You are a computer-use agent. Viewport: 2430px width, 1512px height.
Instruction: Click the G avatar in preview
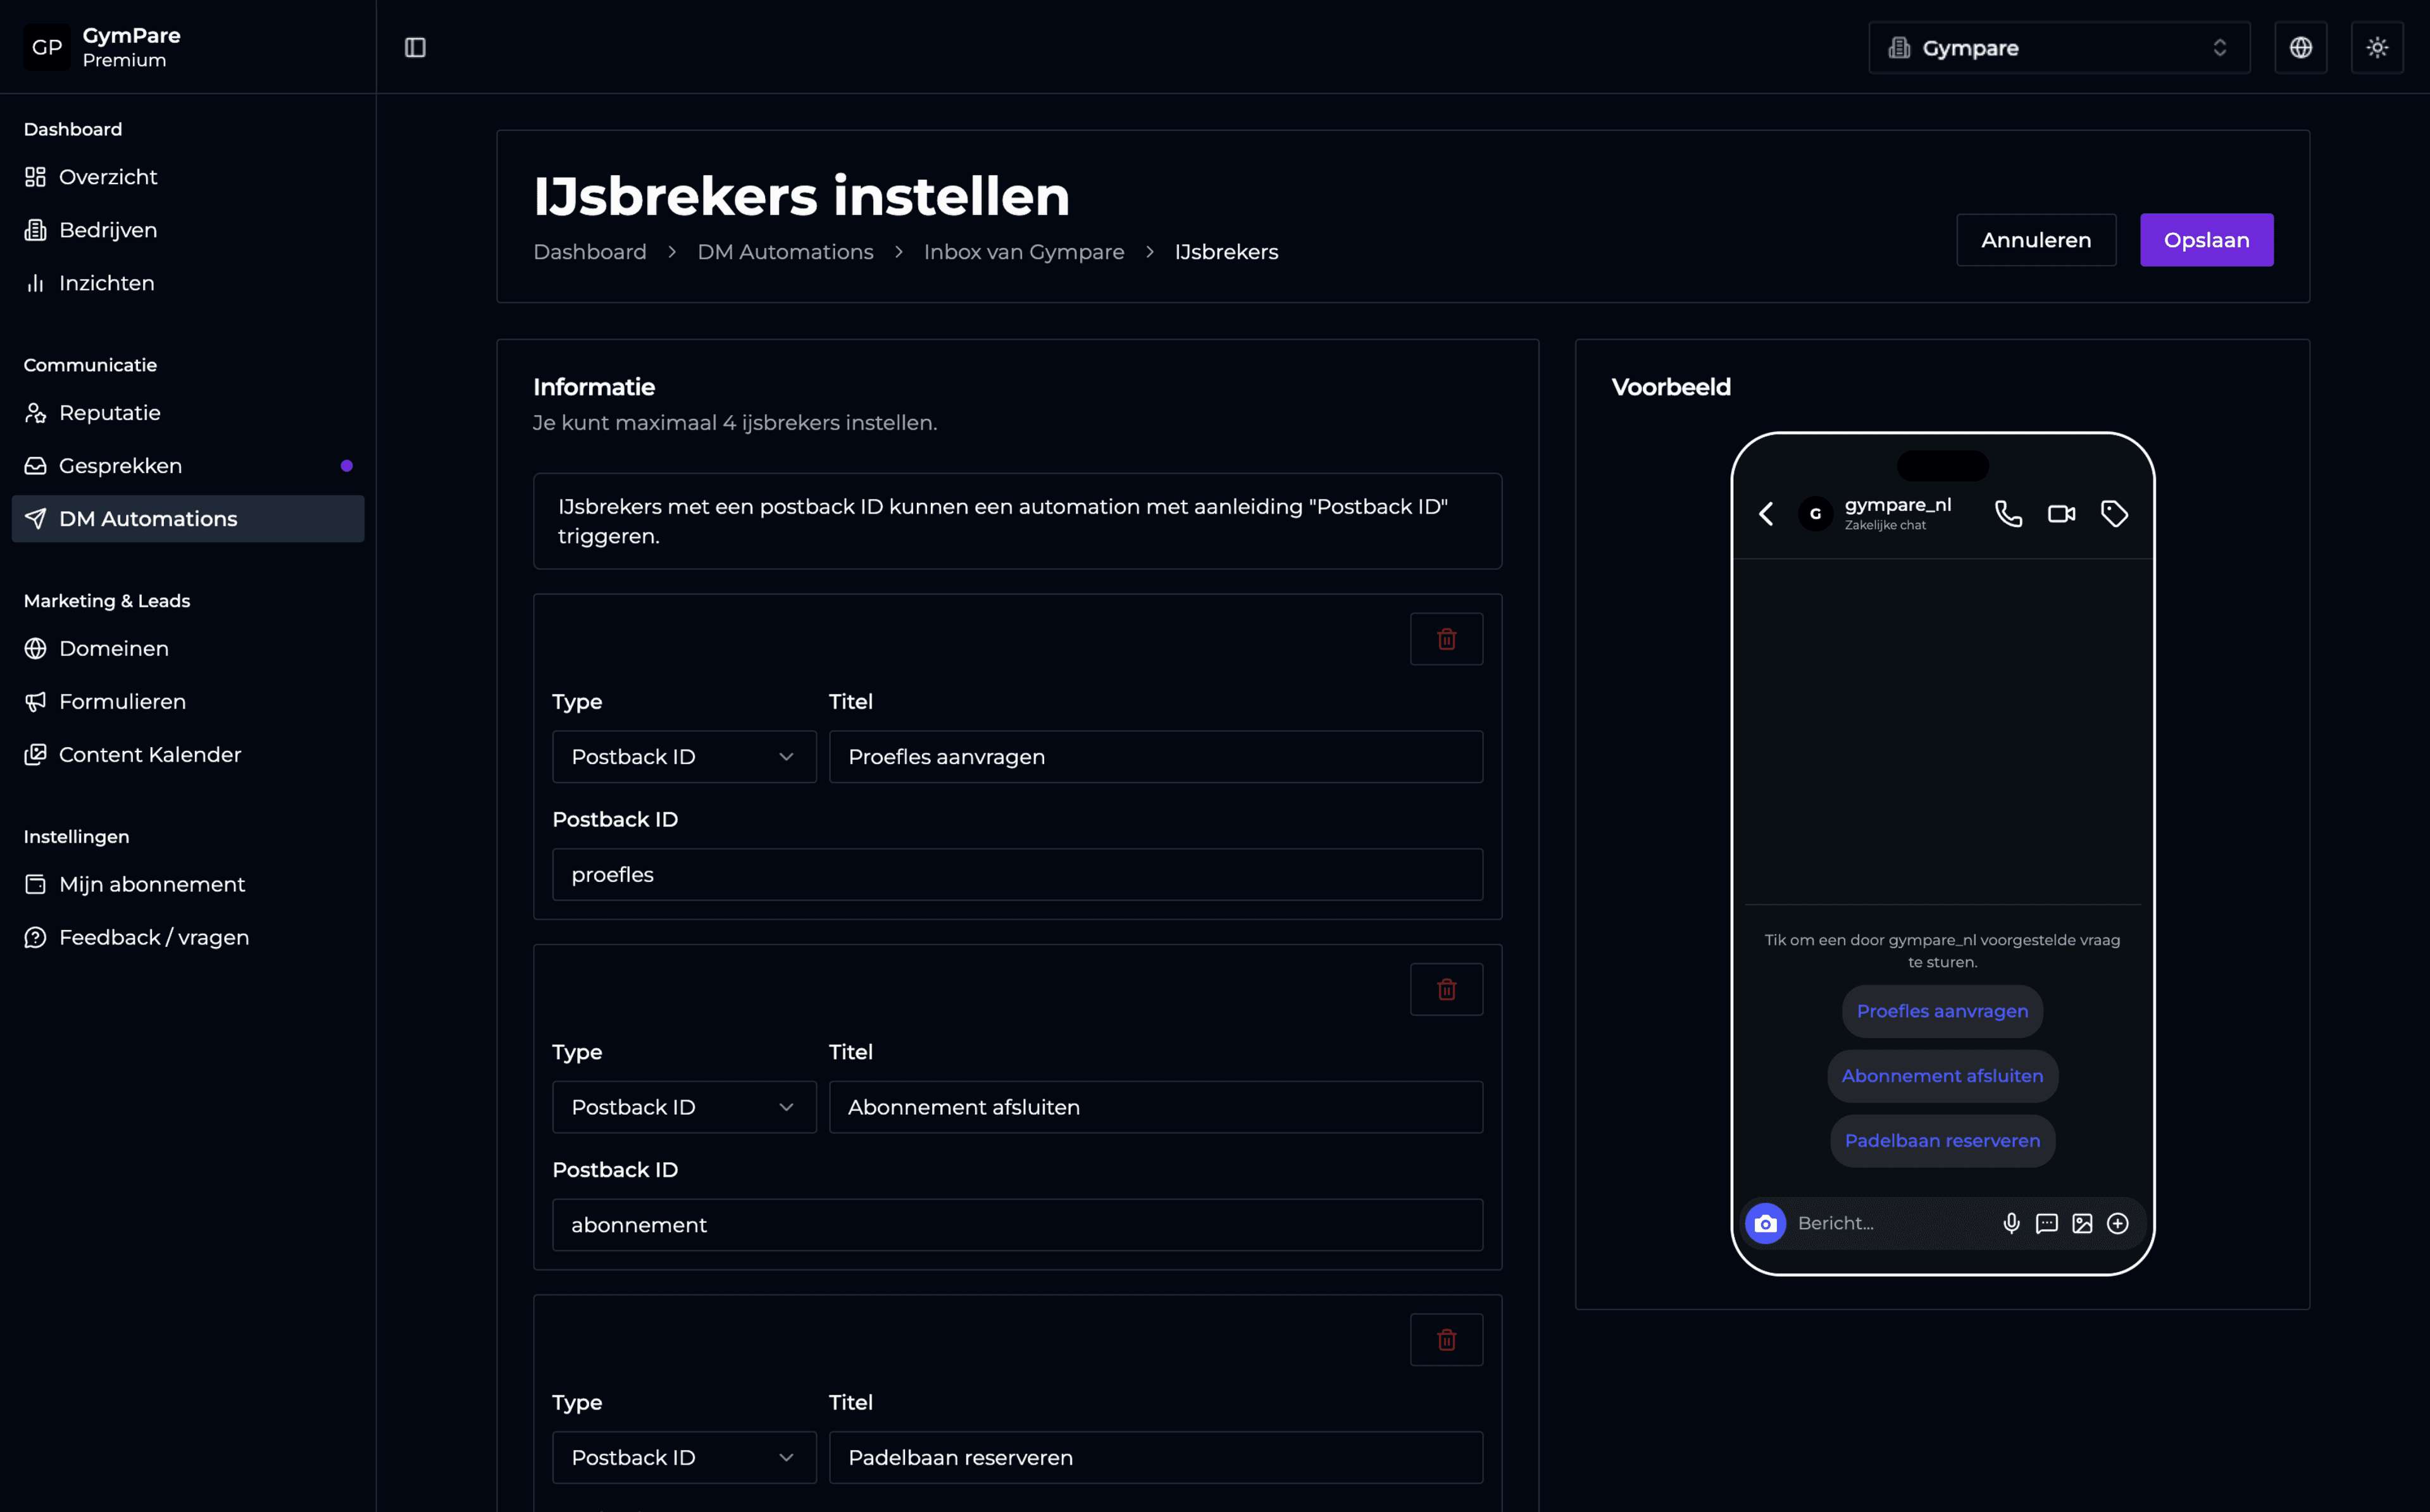coord(1815,514)
